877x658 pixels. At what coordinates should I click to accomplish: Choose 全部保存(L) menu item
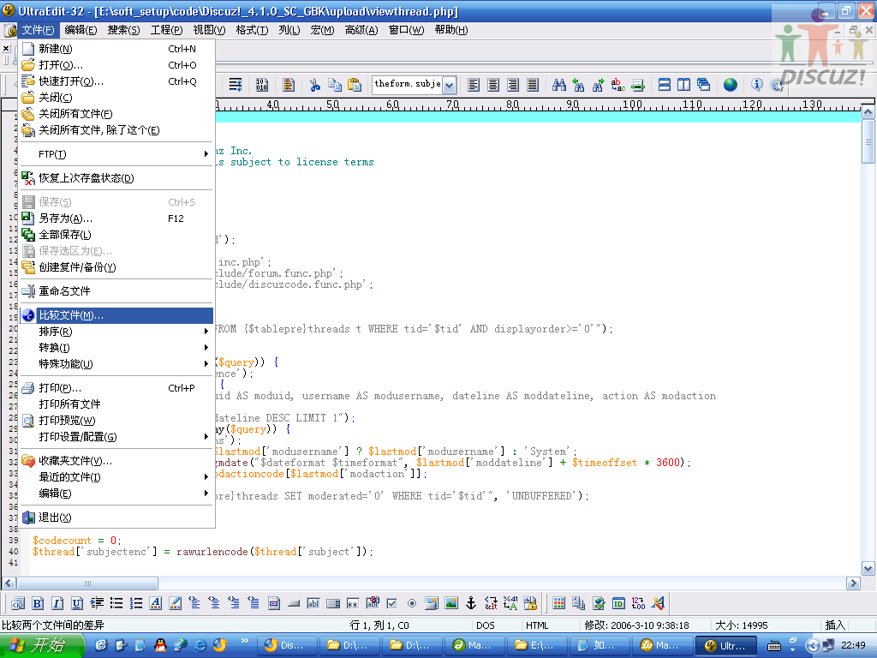coord(116,235)
